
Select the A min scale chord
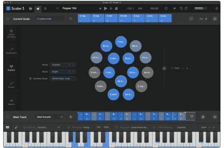pyautogui.click(x=151, y=18)
